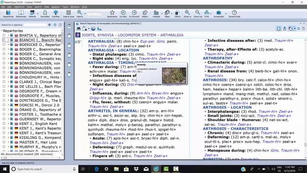Click the Search magnifier icon

tap(80, 14)
